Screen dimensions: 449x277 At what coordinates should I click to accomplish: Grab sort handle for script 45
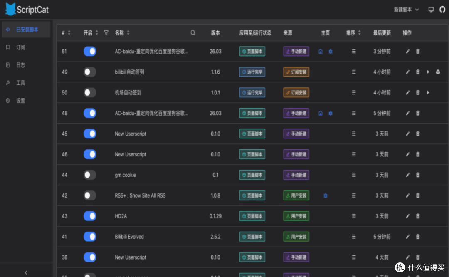click(x=354, y=134)
